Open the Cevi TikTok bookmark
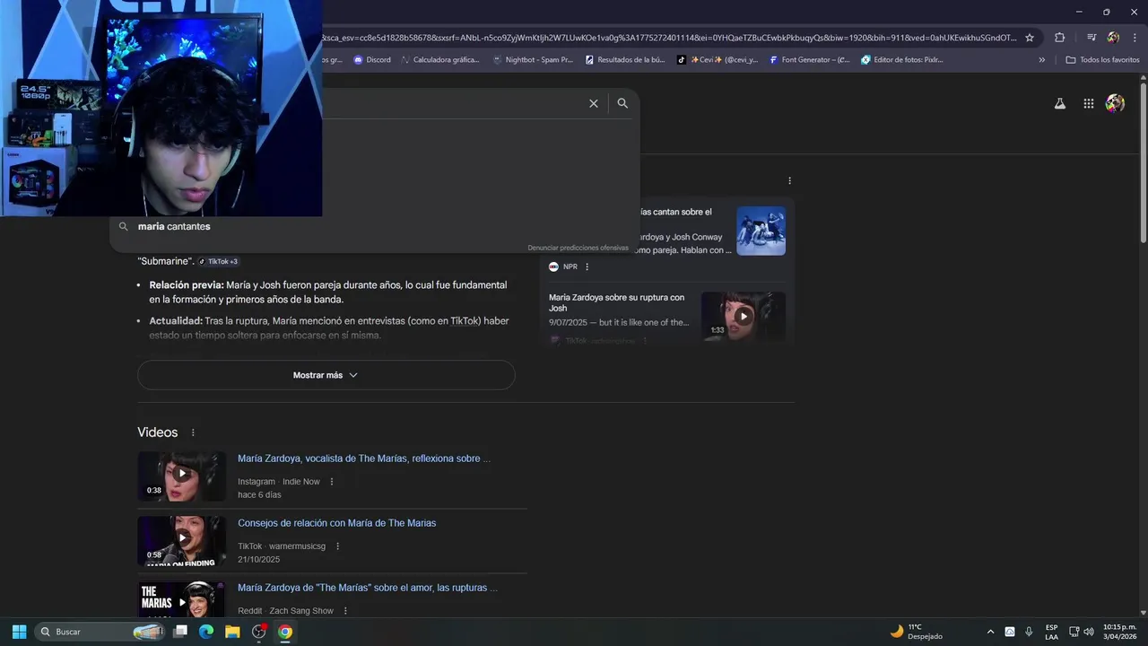1148x646 pixels. [717, 60]
